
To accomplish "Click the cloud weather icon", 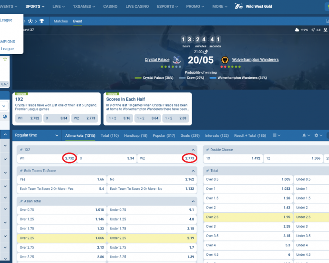I will pyautogui.click(x=297, y=30).
